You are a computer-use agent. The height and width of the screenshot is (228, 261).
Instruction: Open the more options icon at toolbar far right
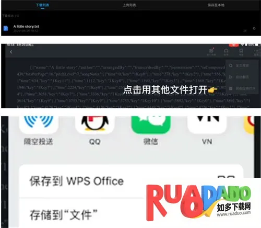coord(256,52)
